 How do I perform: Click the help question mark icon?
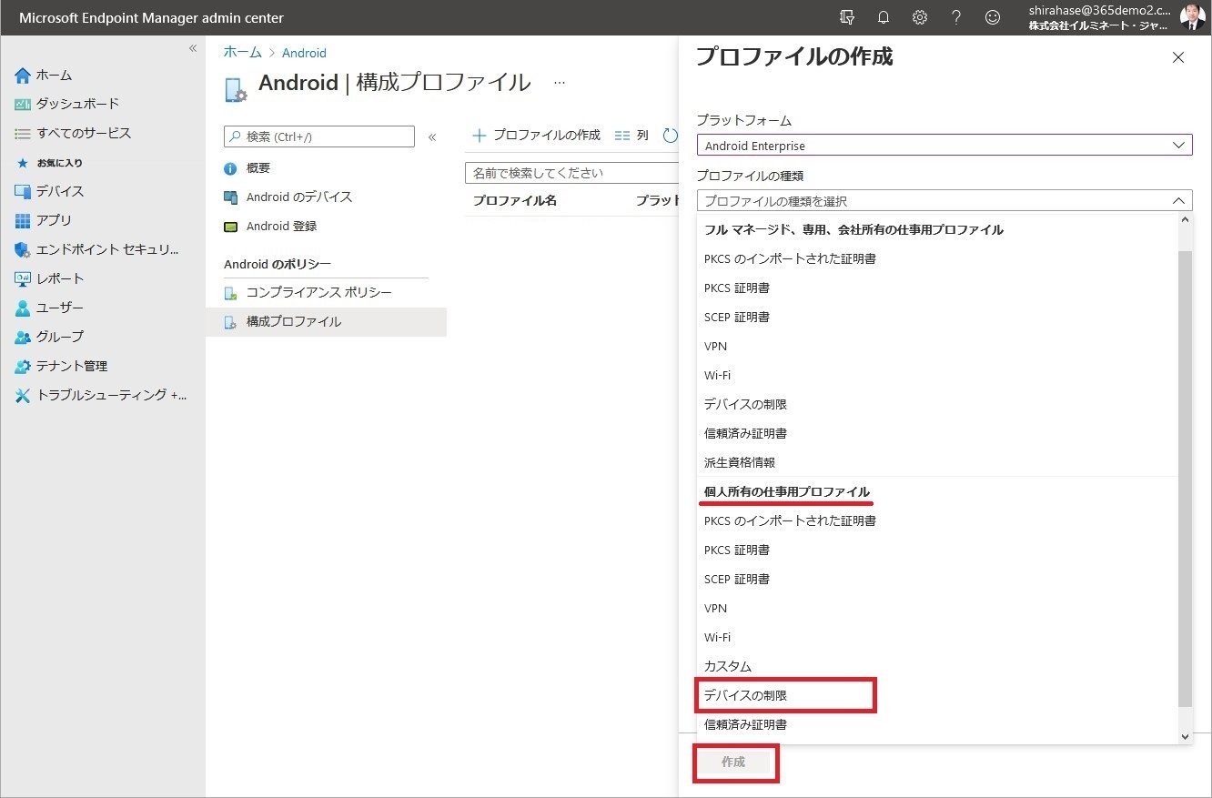956,17
